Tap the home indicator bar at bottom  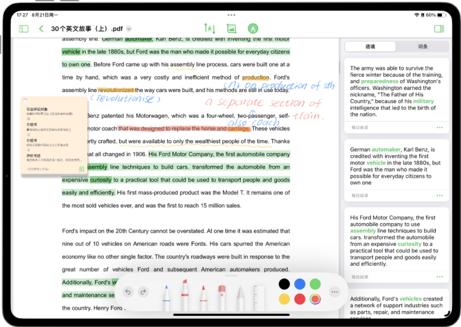point(231,315)
